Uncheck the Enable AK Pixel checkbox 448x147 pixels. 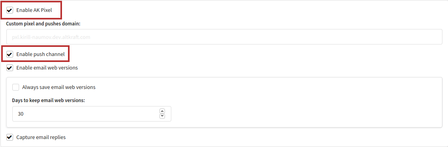pyautogui.click(x=10, y=10)
